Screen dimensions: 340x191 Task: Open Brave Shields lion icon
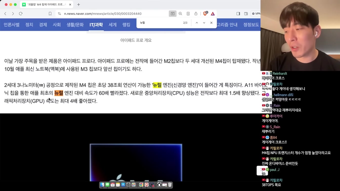pos(205,14)
